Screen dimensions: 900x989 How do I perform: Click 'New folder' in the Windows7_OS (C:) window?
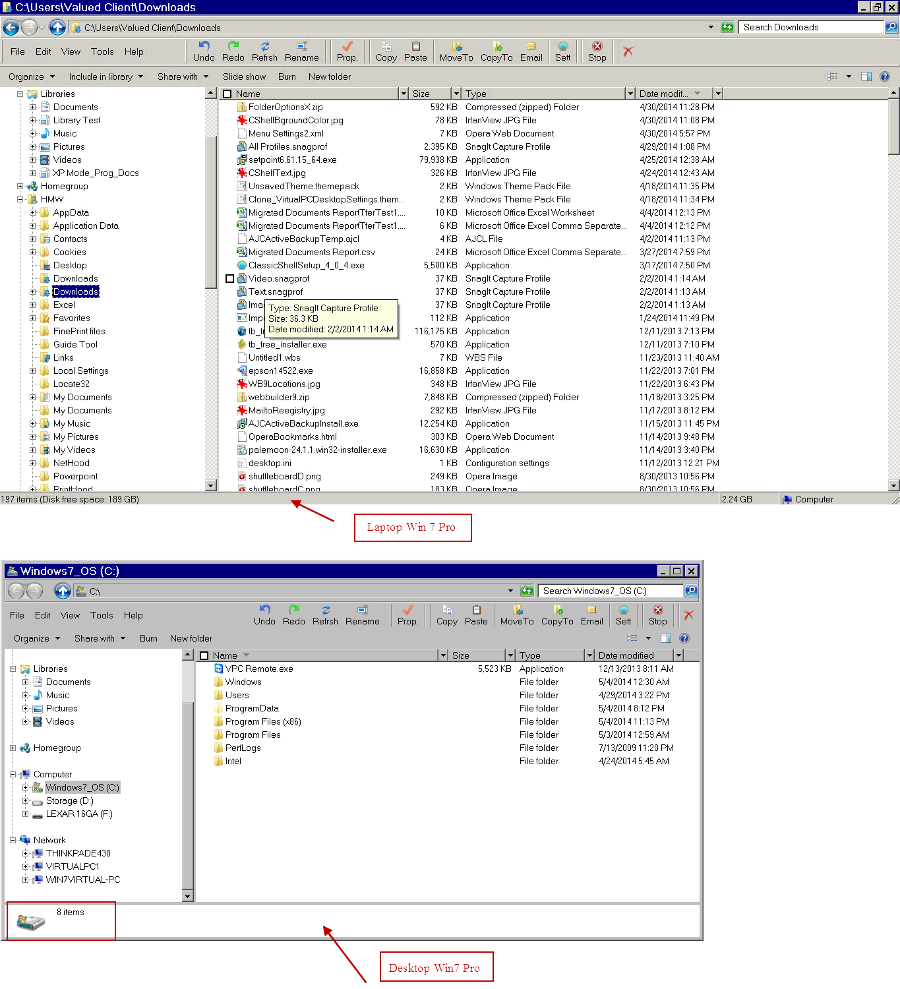[x=191, y=639]
